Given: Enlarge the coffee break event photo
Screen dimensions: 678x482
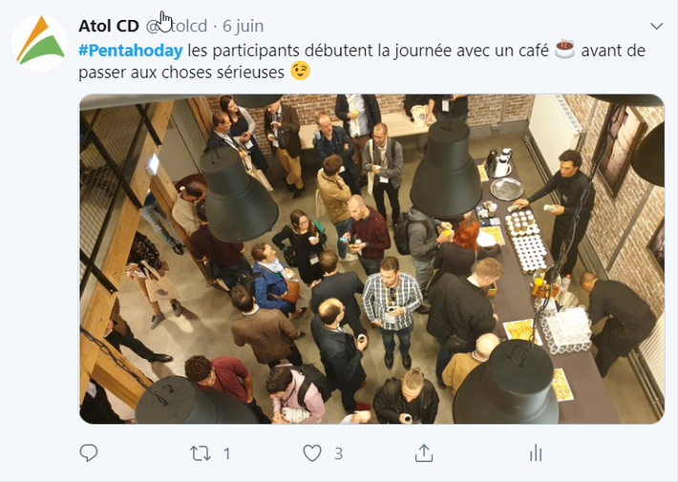Looking at the screenshot, I should coord(371,259).
